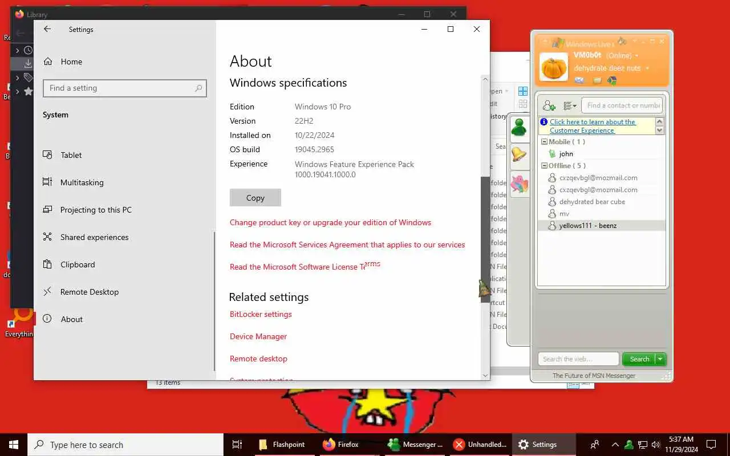Open the Search button dropdown arrow

(x=660, y=359)
